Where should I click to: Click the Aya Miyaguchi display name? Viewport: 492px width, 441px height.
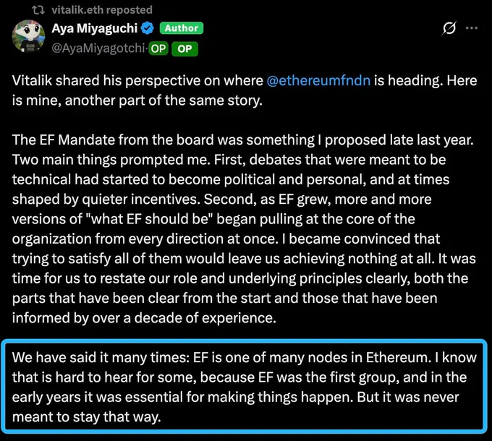pyautogui.click(x=95, y=28)
